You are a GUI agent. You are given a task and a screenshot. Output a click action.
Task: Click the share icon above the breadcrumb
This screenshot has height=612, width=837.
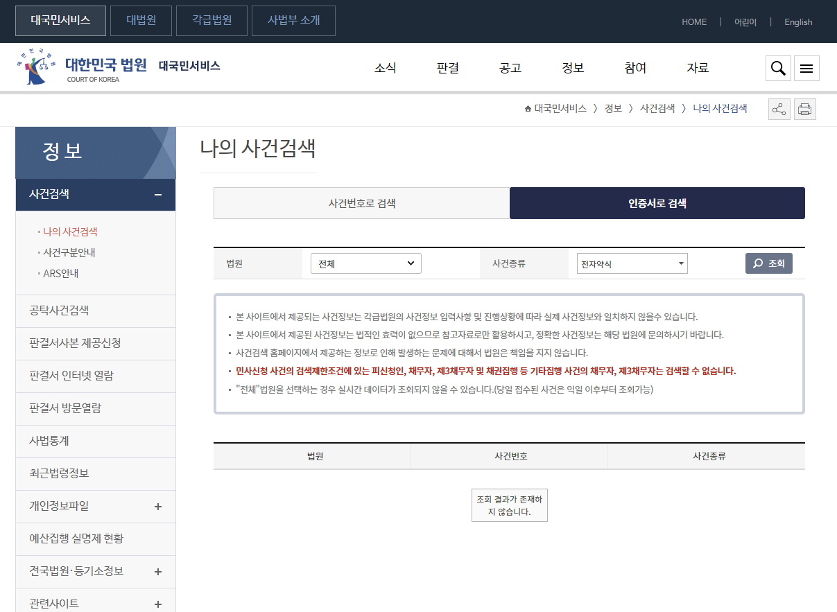coord(779,109)
